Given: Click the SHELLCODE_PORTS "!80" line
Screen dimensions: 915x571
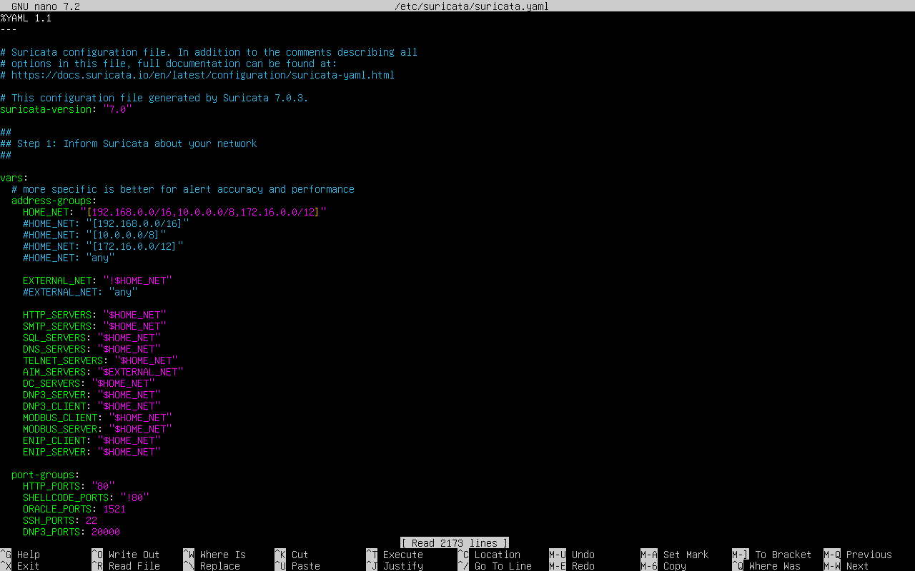Looking at the screenshot, I should coord(86,497).
